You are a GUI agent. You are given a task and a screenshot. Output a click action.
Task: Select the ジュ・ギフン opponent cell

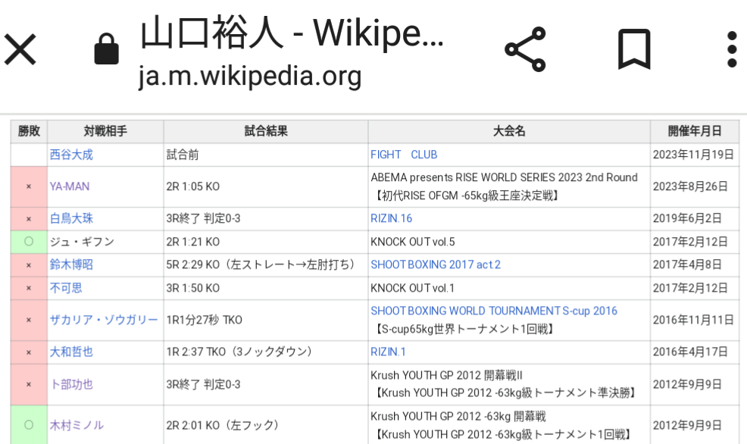[105, 242]
